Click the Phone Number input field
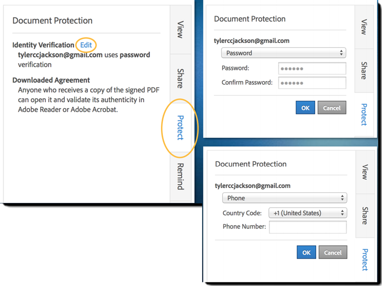 coord(307,227)
